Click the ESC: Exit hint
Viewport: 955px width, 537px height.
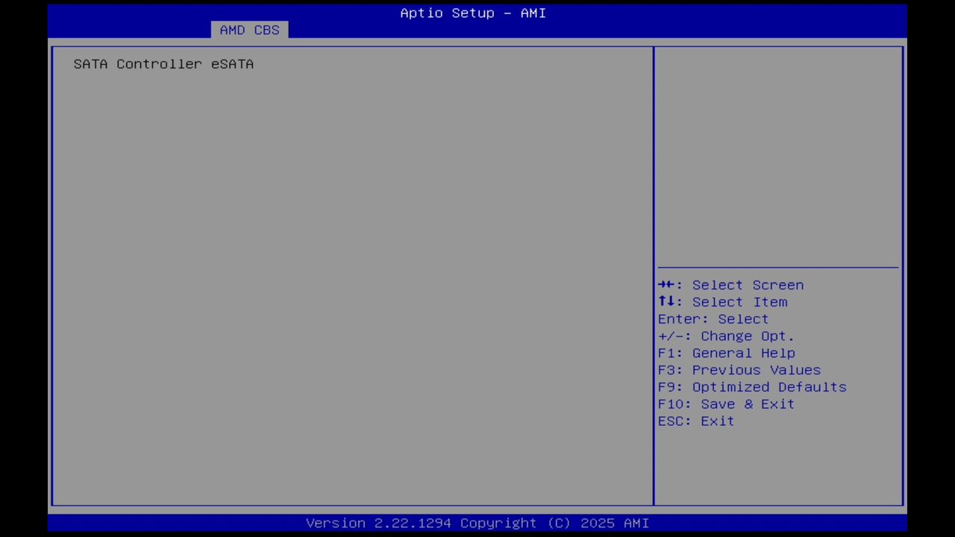point(695,421)
